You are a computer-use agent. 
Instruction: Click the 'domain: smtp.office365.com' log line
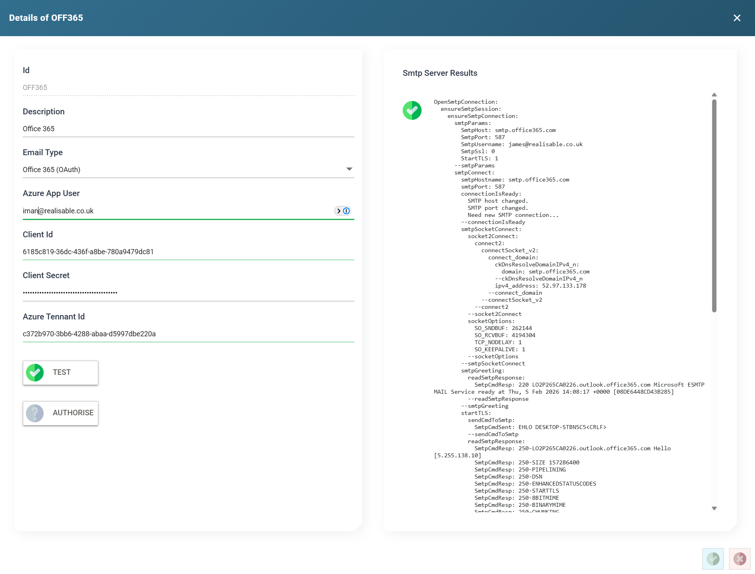click(x=545, y=271)
